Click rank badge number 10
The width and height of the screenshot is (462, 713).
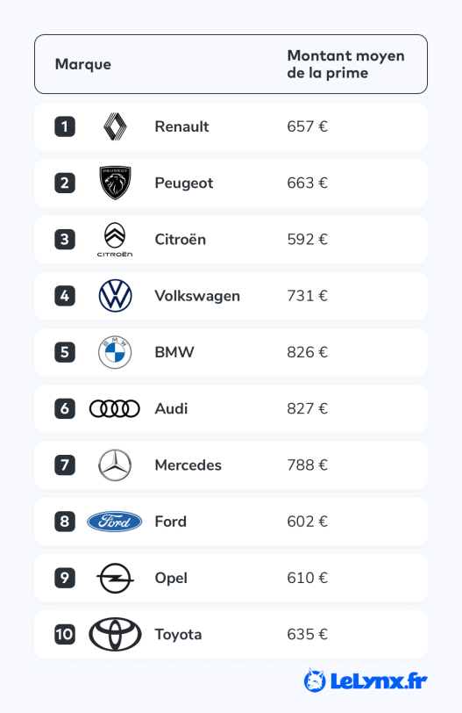click(65, 634)
